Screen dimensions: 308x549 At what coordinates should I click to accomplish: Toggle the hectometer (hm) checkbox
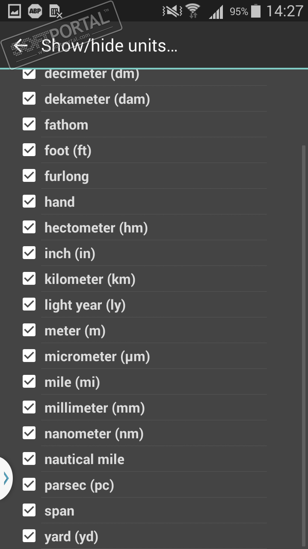[29, 227]
